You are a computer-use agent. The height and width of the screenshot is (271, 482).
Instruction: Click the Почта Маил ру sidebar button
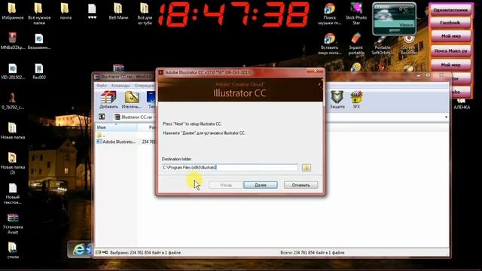(x=450, y=51)
